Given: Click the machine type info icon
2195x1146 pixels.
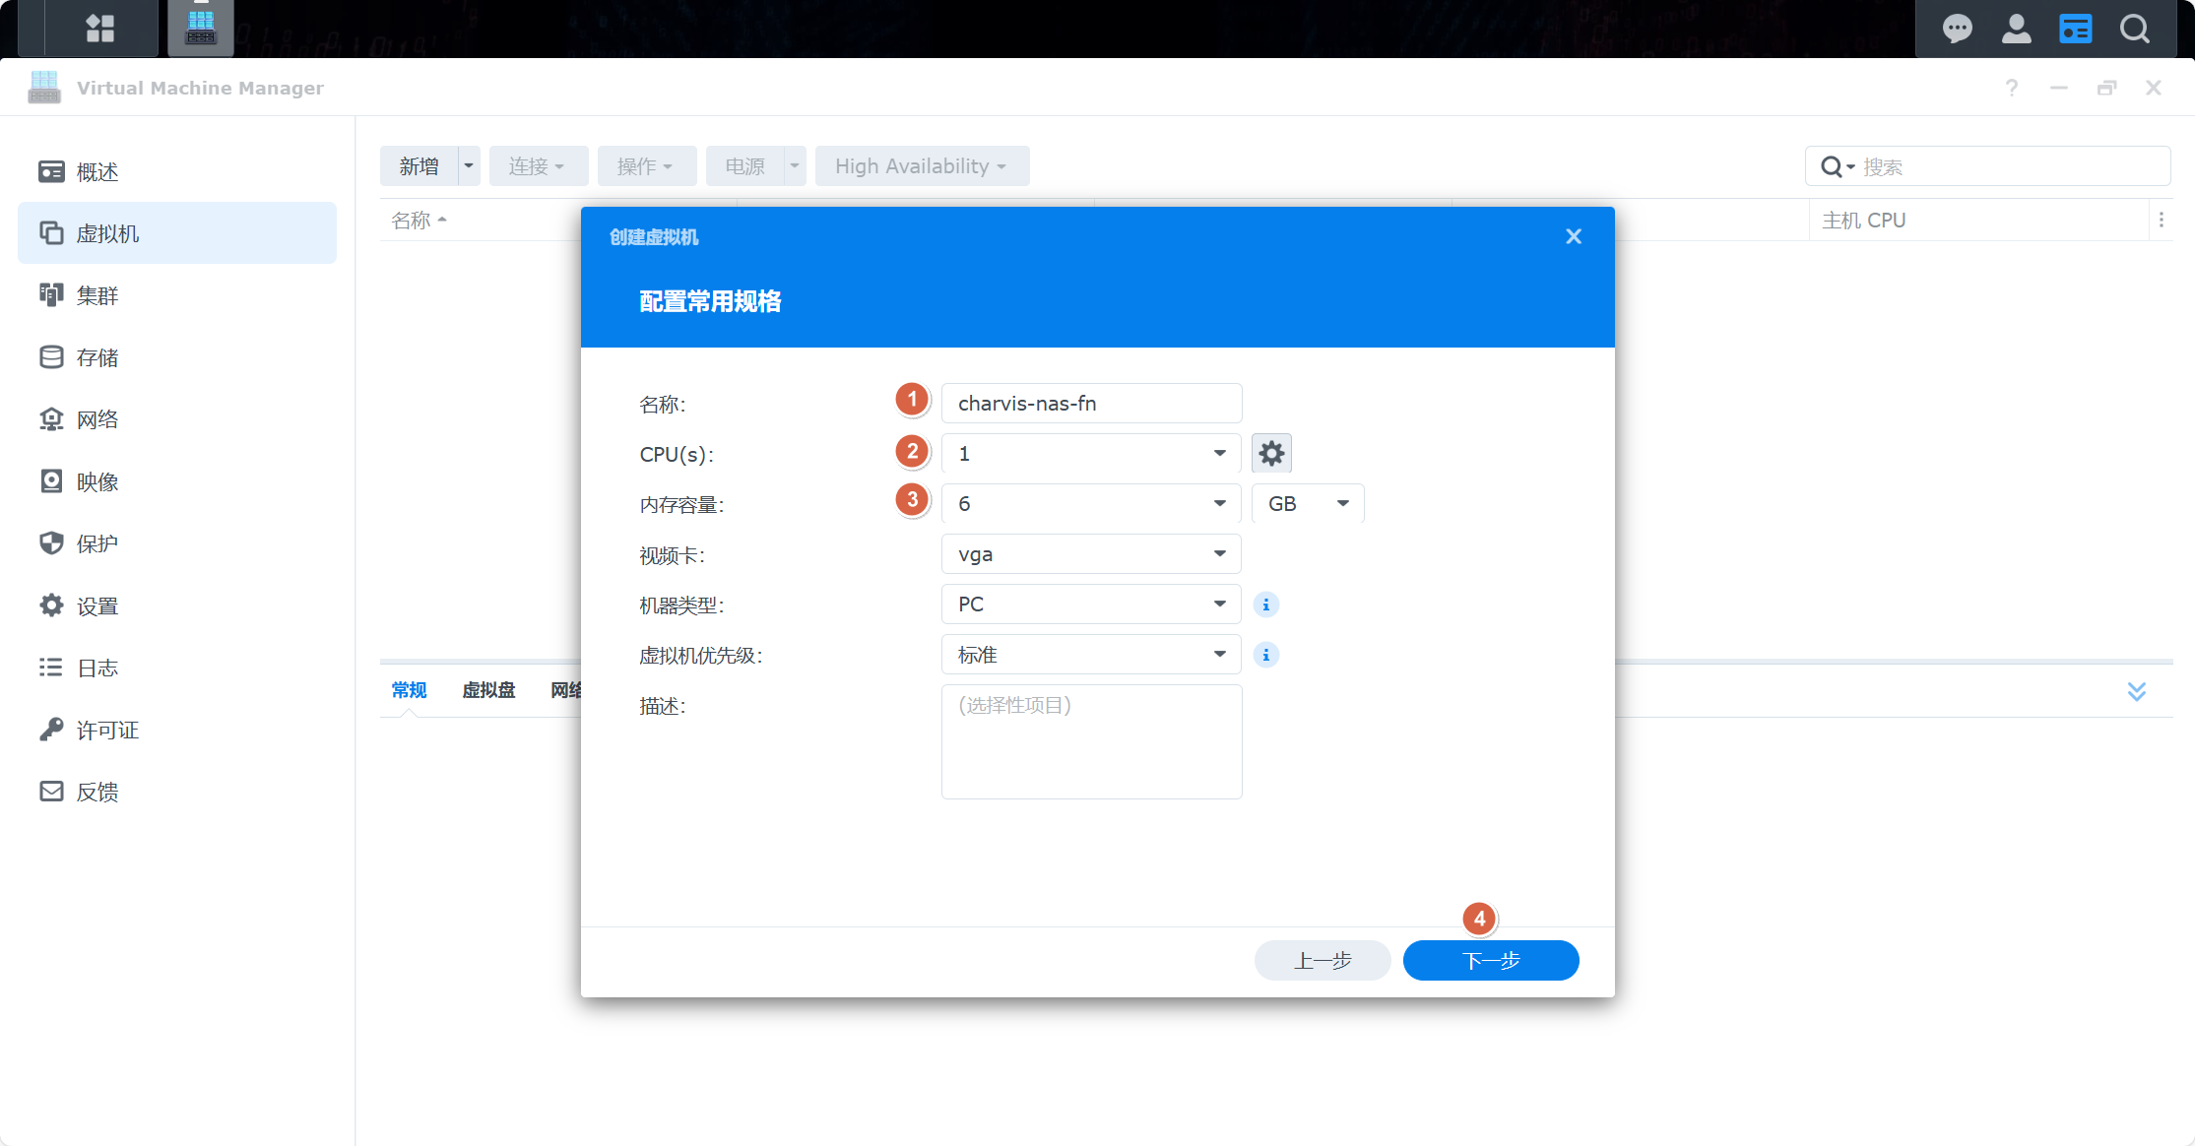Looking at the screenshot, I should click(1266, 605).
